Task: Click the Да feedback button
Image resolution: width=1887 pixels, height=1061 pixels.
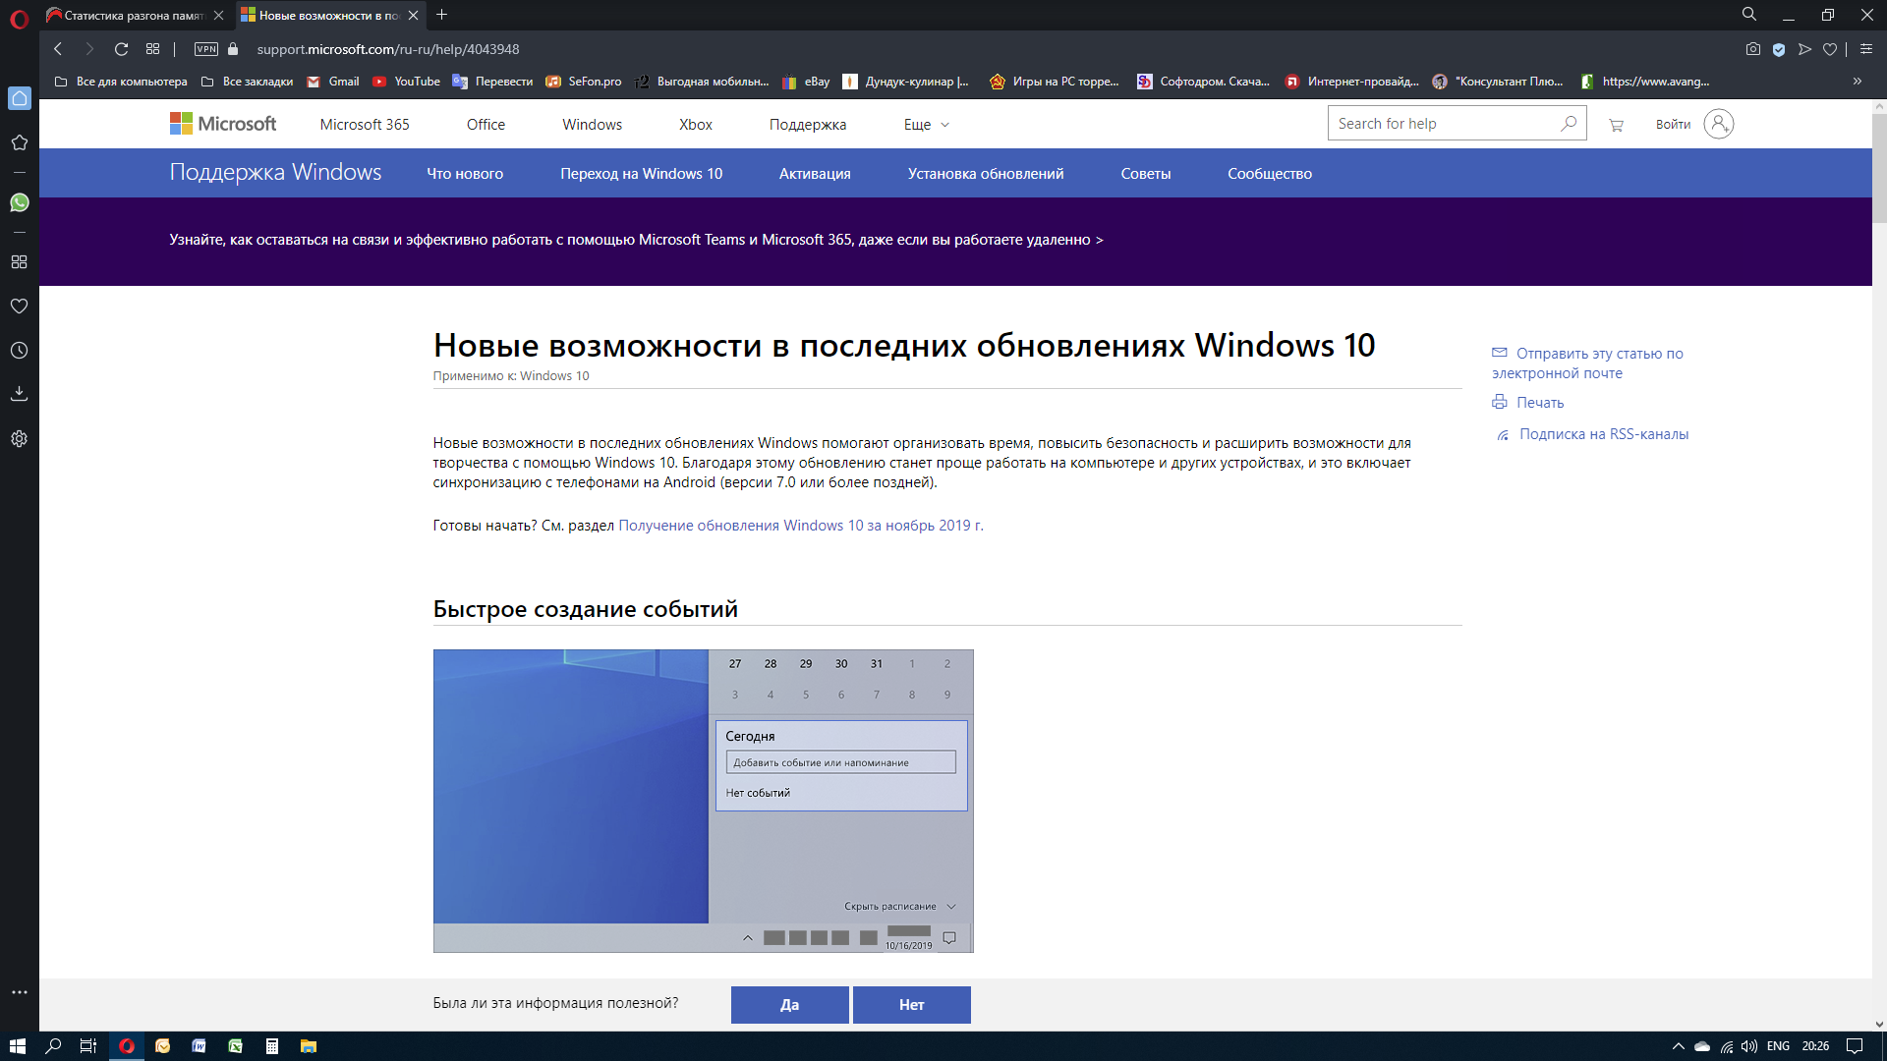Action: click(789, 1005)
